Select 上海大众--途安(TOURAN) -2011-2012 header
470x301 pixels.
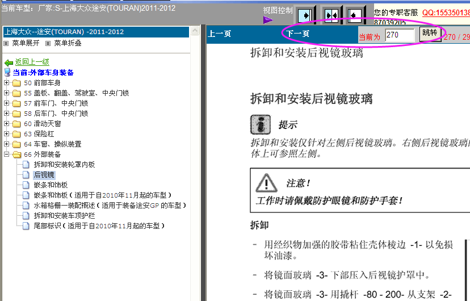pos(96,32)
